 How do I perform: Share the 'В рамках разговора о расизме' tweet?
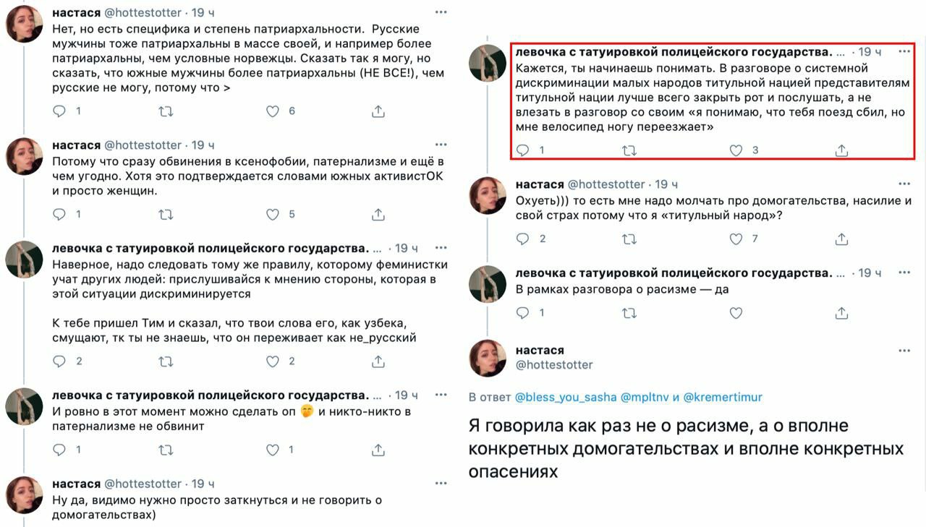tap(841, 313)
